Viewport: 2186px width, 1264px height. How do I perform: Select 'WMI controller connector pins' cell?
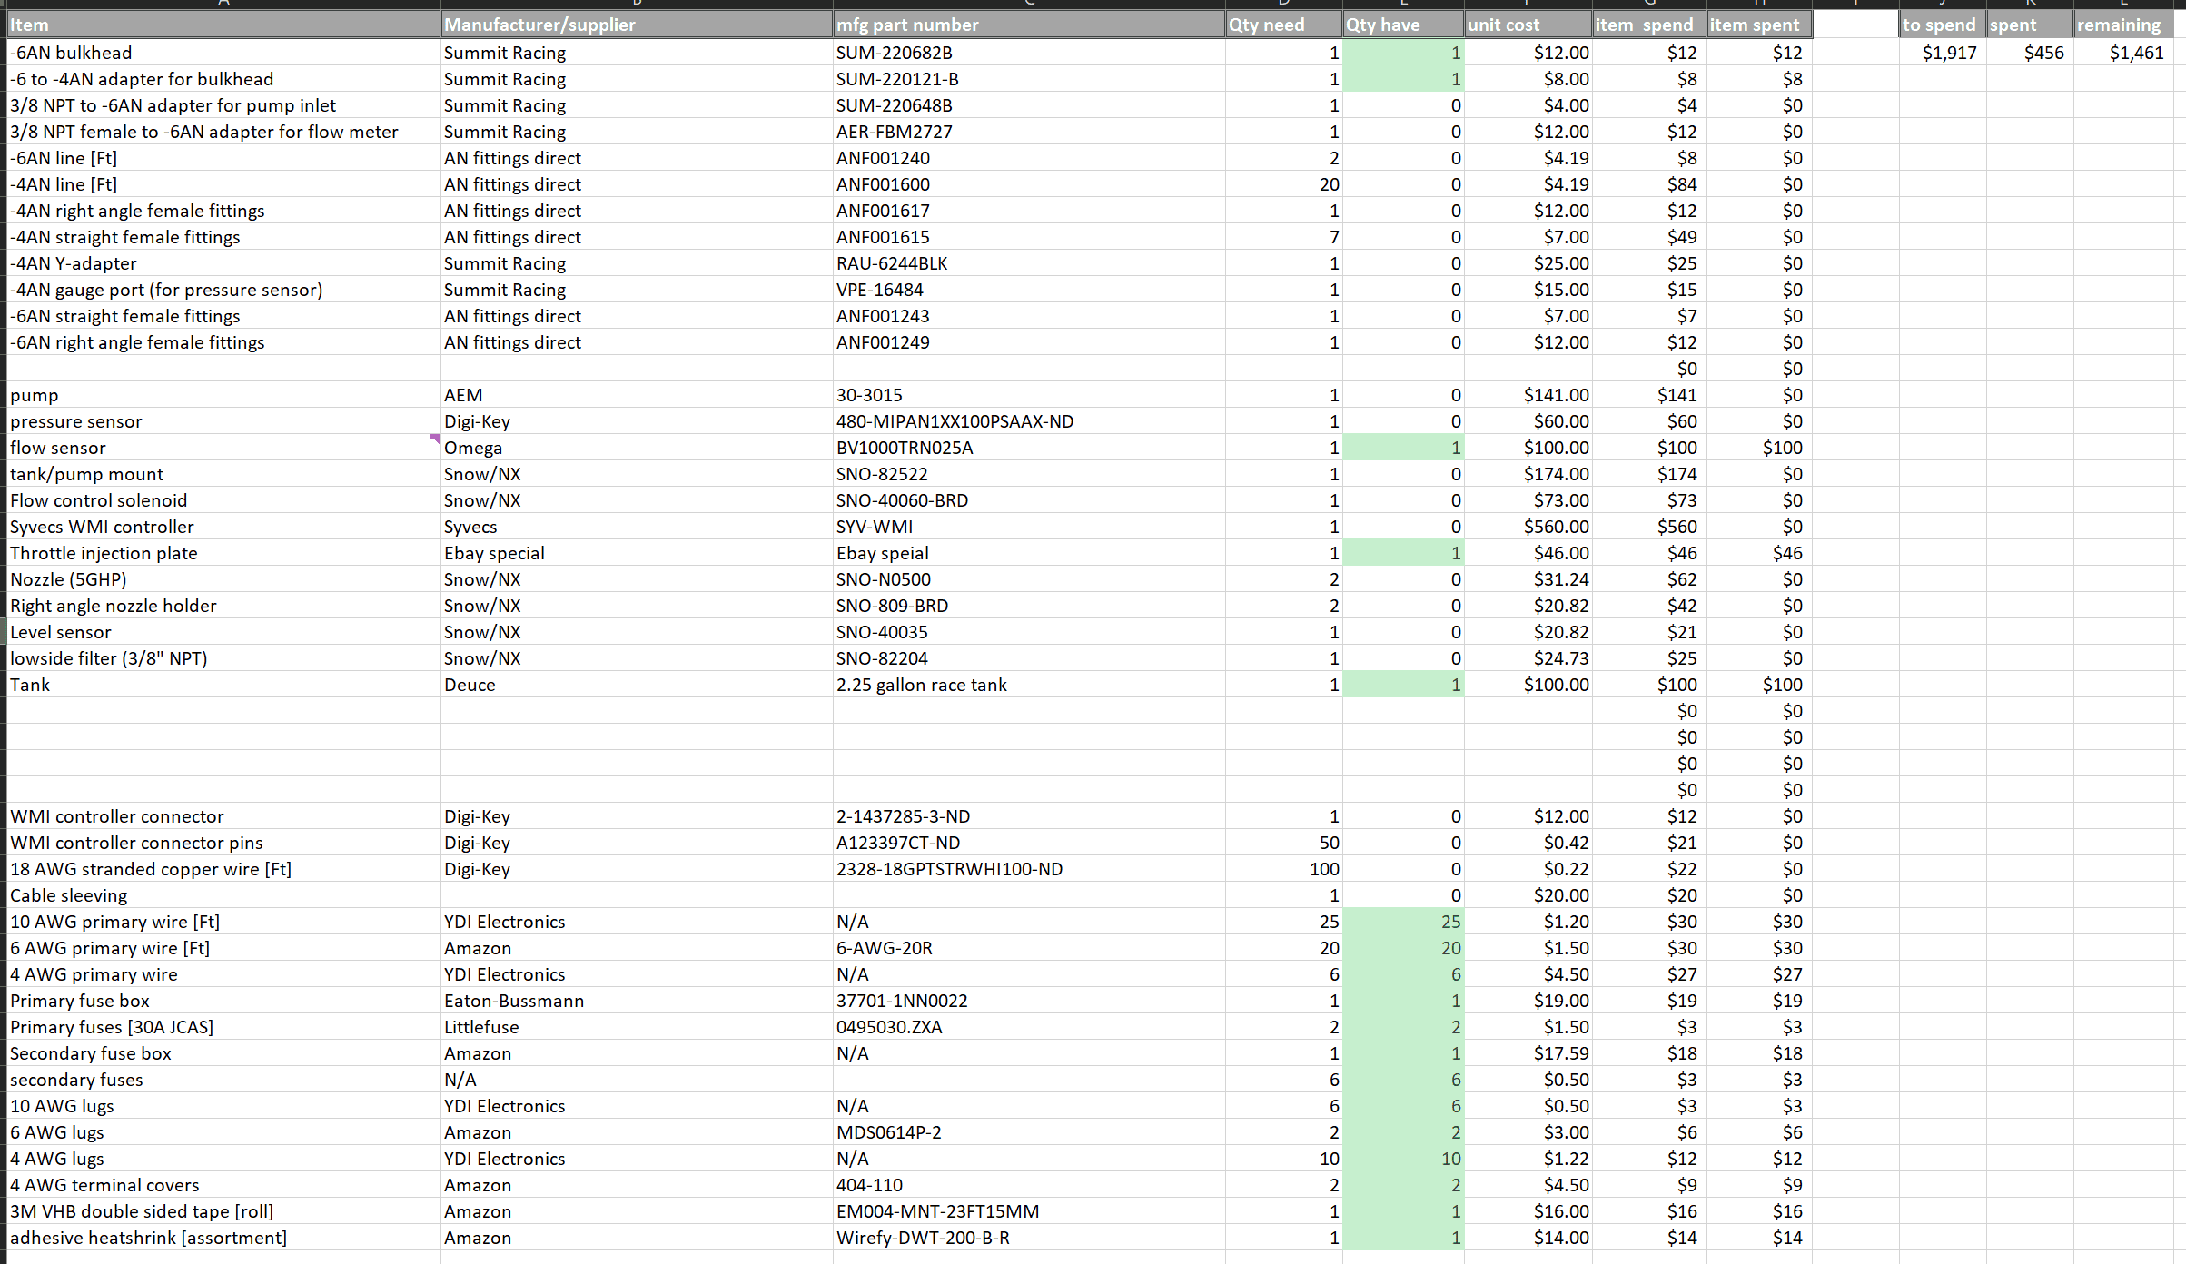click(223, 843)
